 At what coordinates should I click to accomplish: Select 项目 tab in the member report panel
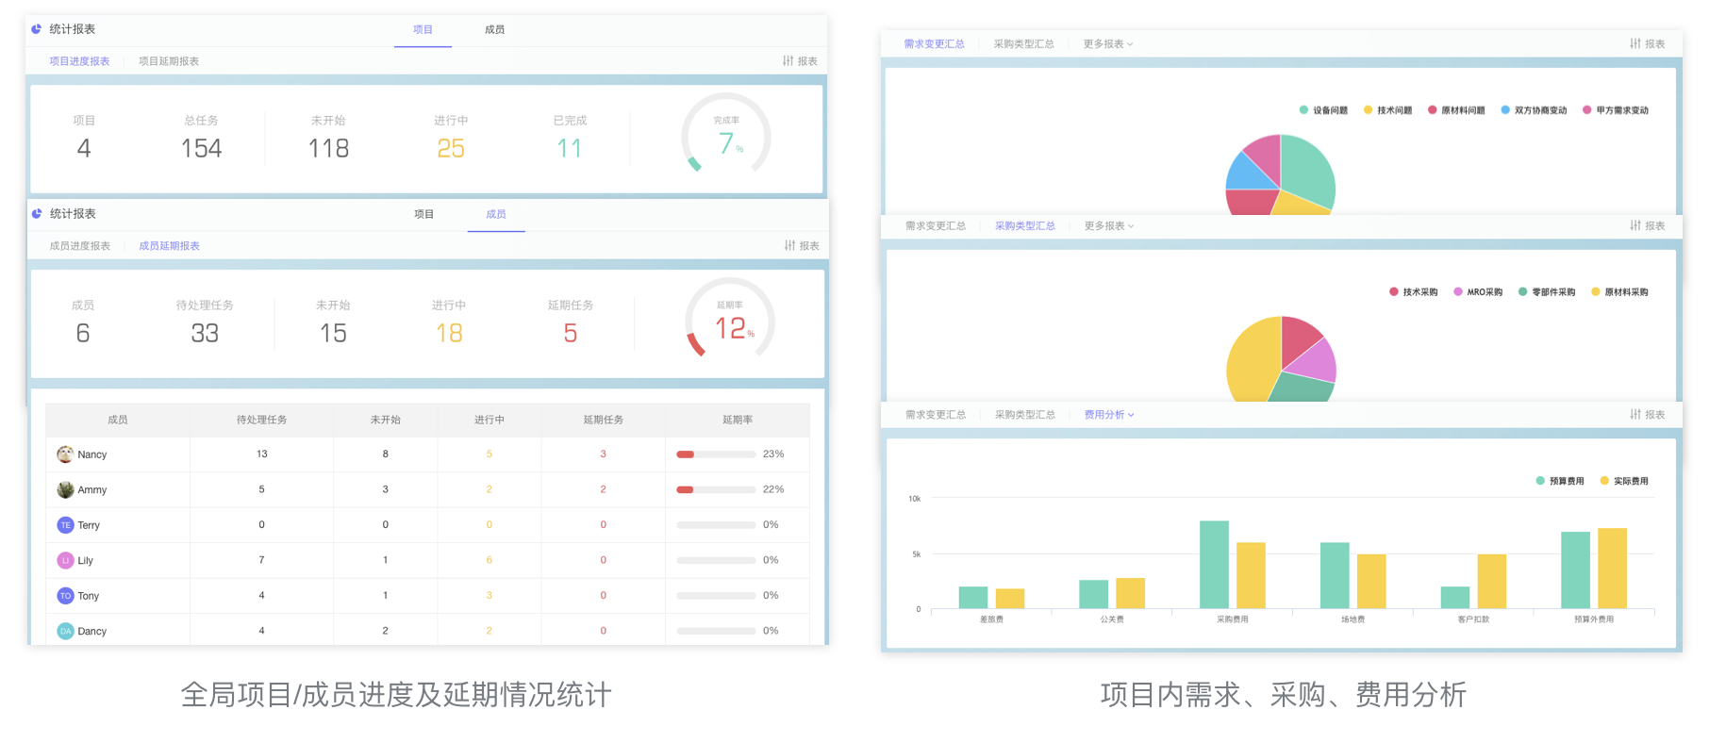point(424,215)
